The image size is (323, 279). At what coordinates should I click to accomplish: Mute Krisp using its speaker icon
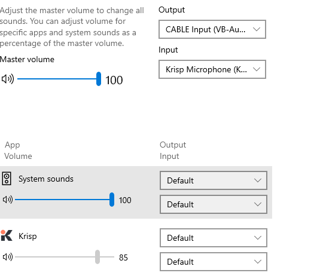8,257
